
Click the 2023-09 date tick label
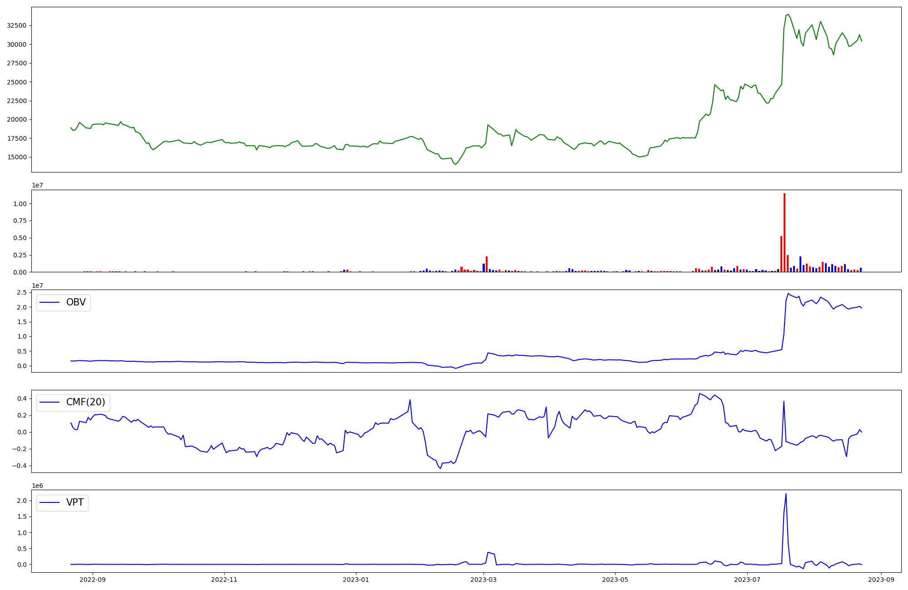[881, 580]
